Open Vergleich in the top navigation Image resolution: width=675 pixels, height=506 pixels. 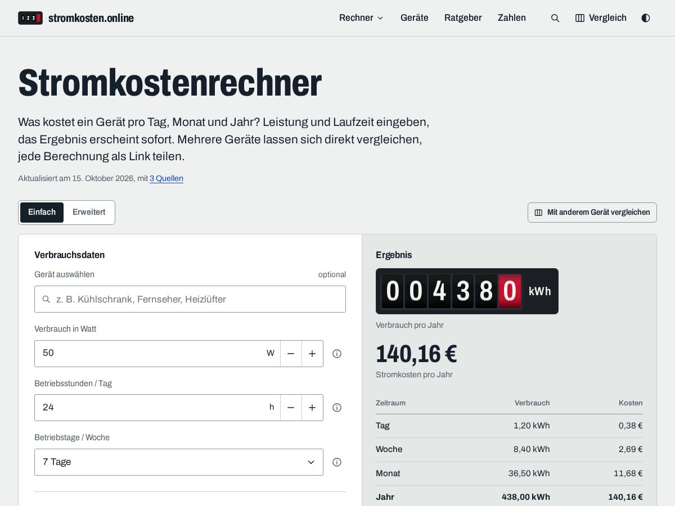pos(601,18)
